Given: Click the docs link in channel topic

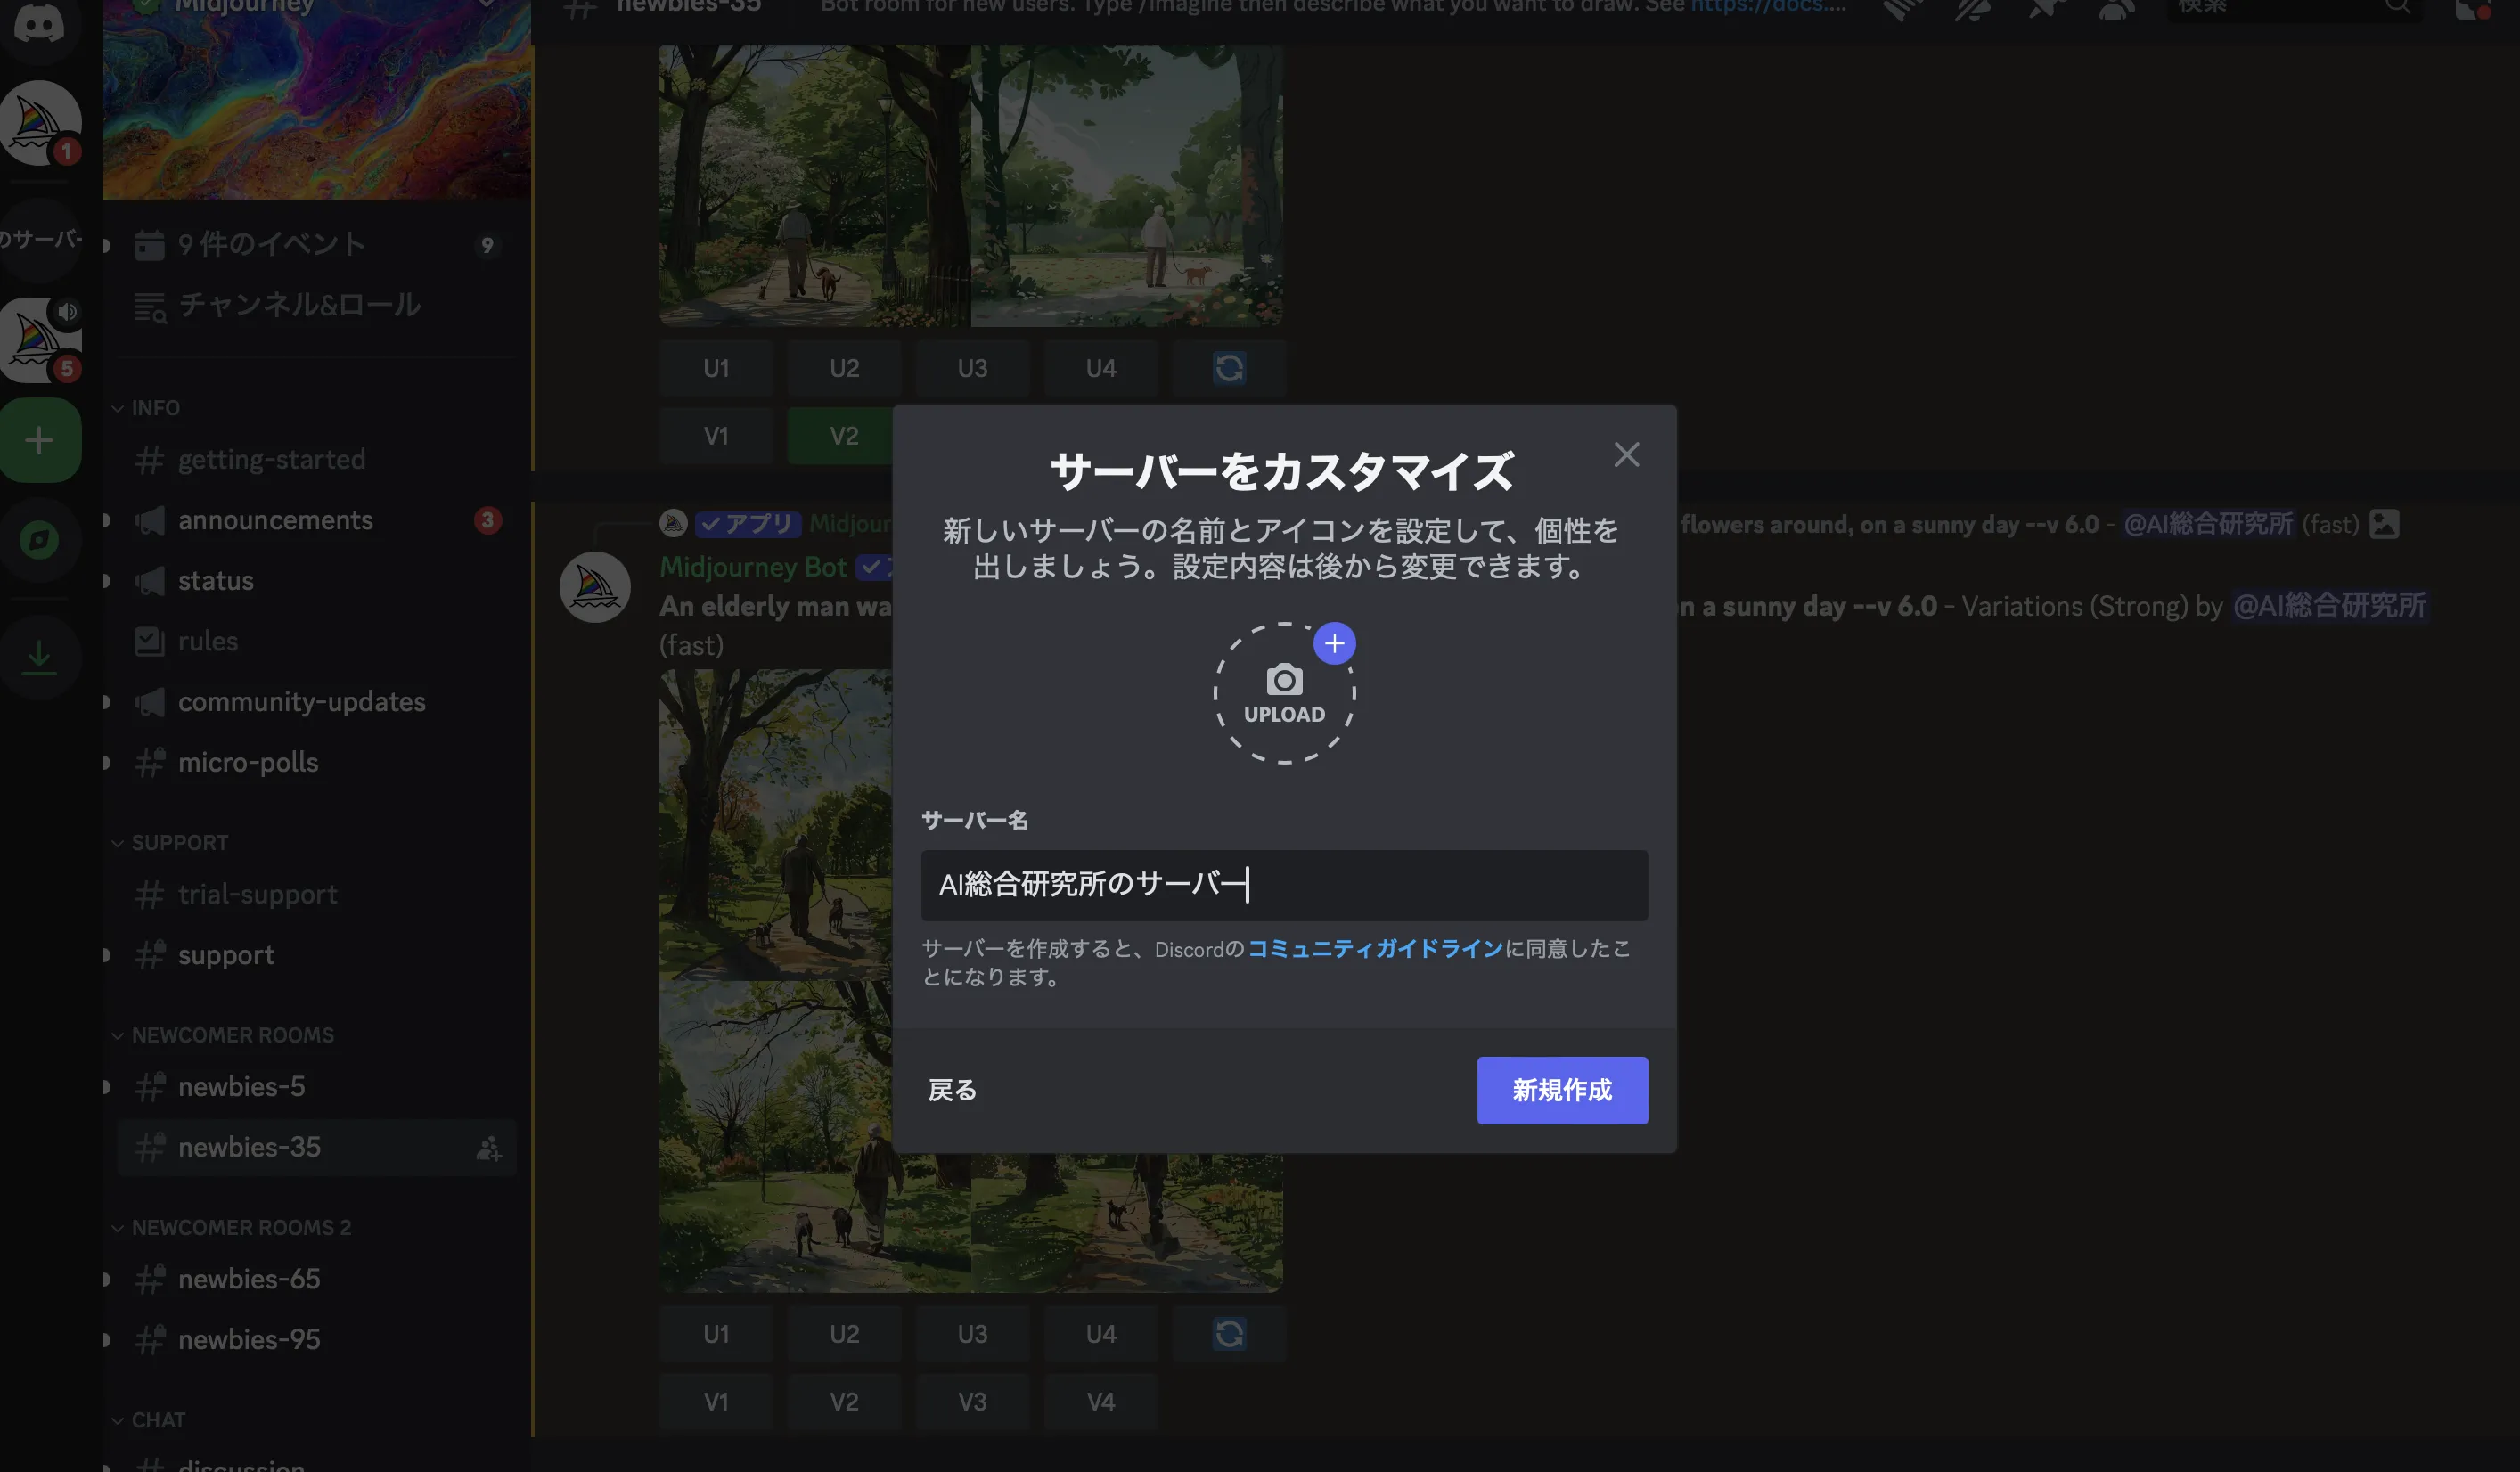Looking at the screenshot, I should coord(1767,7).
